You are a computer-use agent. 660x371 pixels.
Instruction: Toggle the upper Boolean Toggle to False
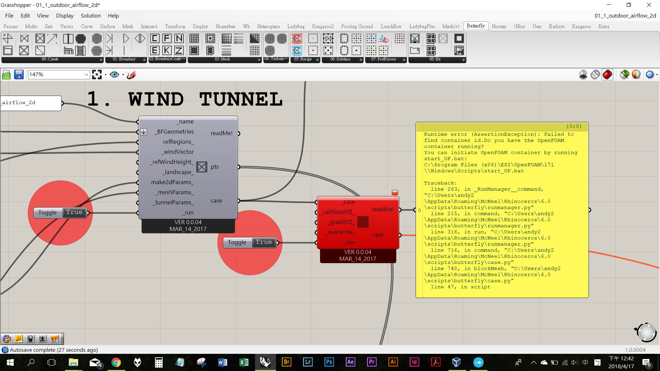[x=74, y=213]
